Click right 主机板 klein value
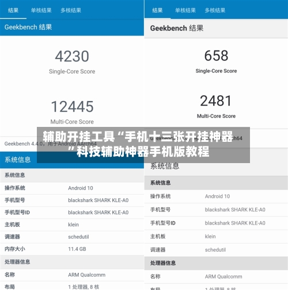The image size is (288, 290). click(x=210, y=237)
